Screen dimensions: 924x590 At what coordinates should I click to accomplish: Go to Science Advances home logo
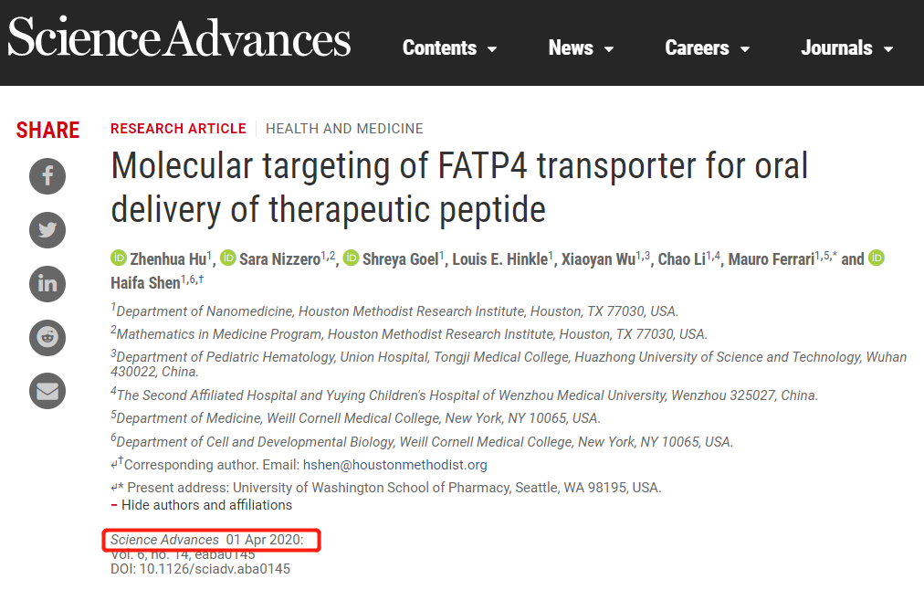point(179,37)
